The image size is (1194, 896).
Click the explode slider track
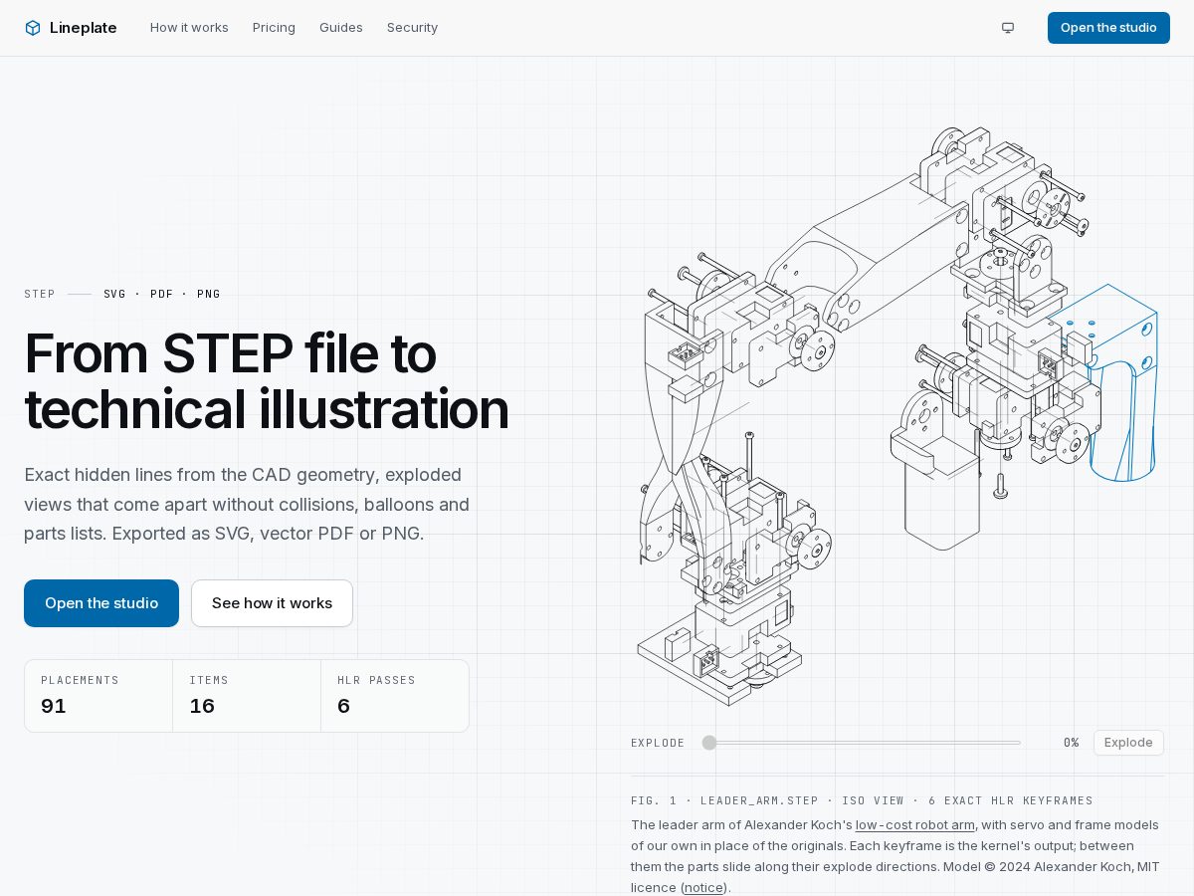pos(862,743)
